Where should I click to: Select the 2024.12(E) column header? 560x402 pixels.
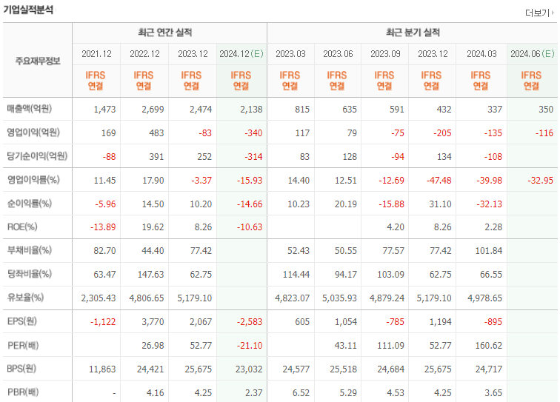tap(241, 54)
